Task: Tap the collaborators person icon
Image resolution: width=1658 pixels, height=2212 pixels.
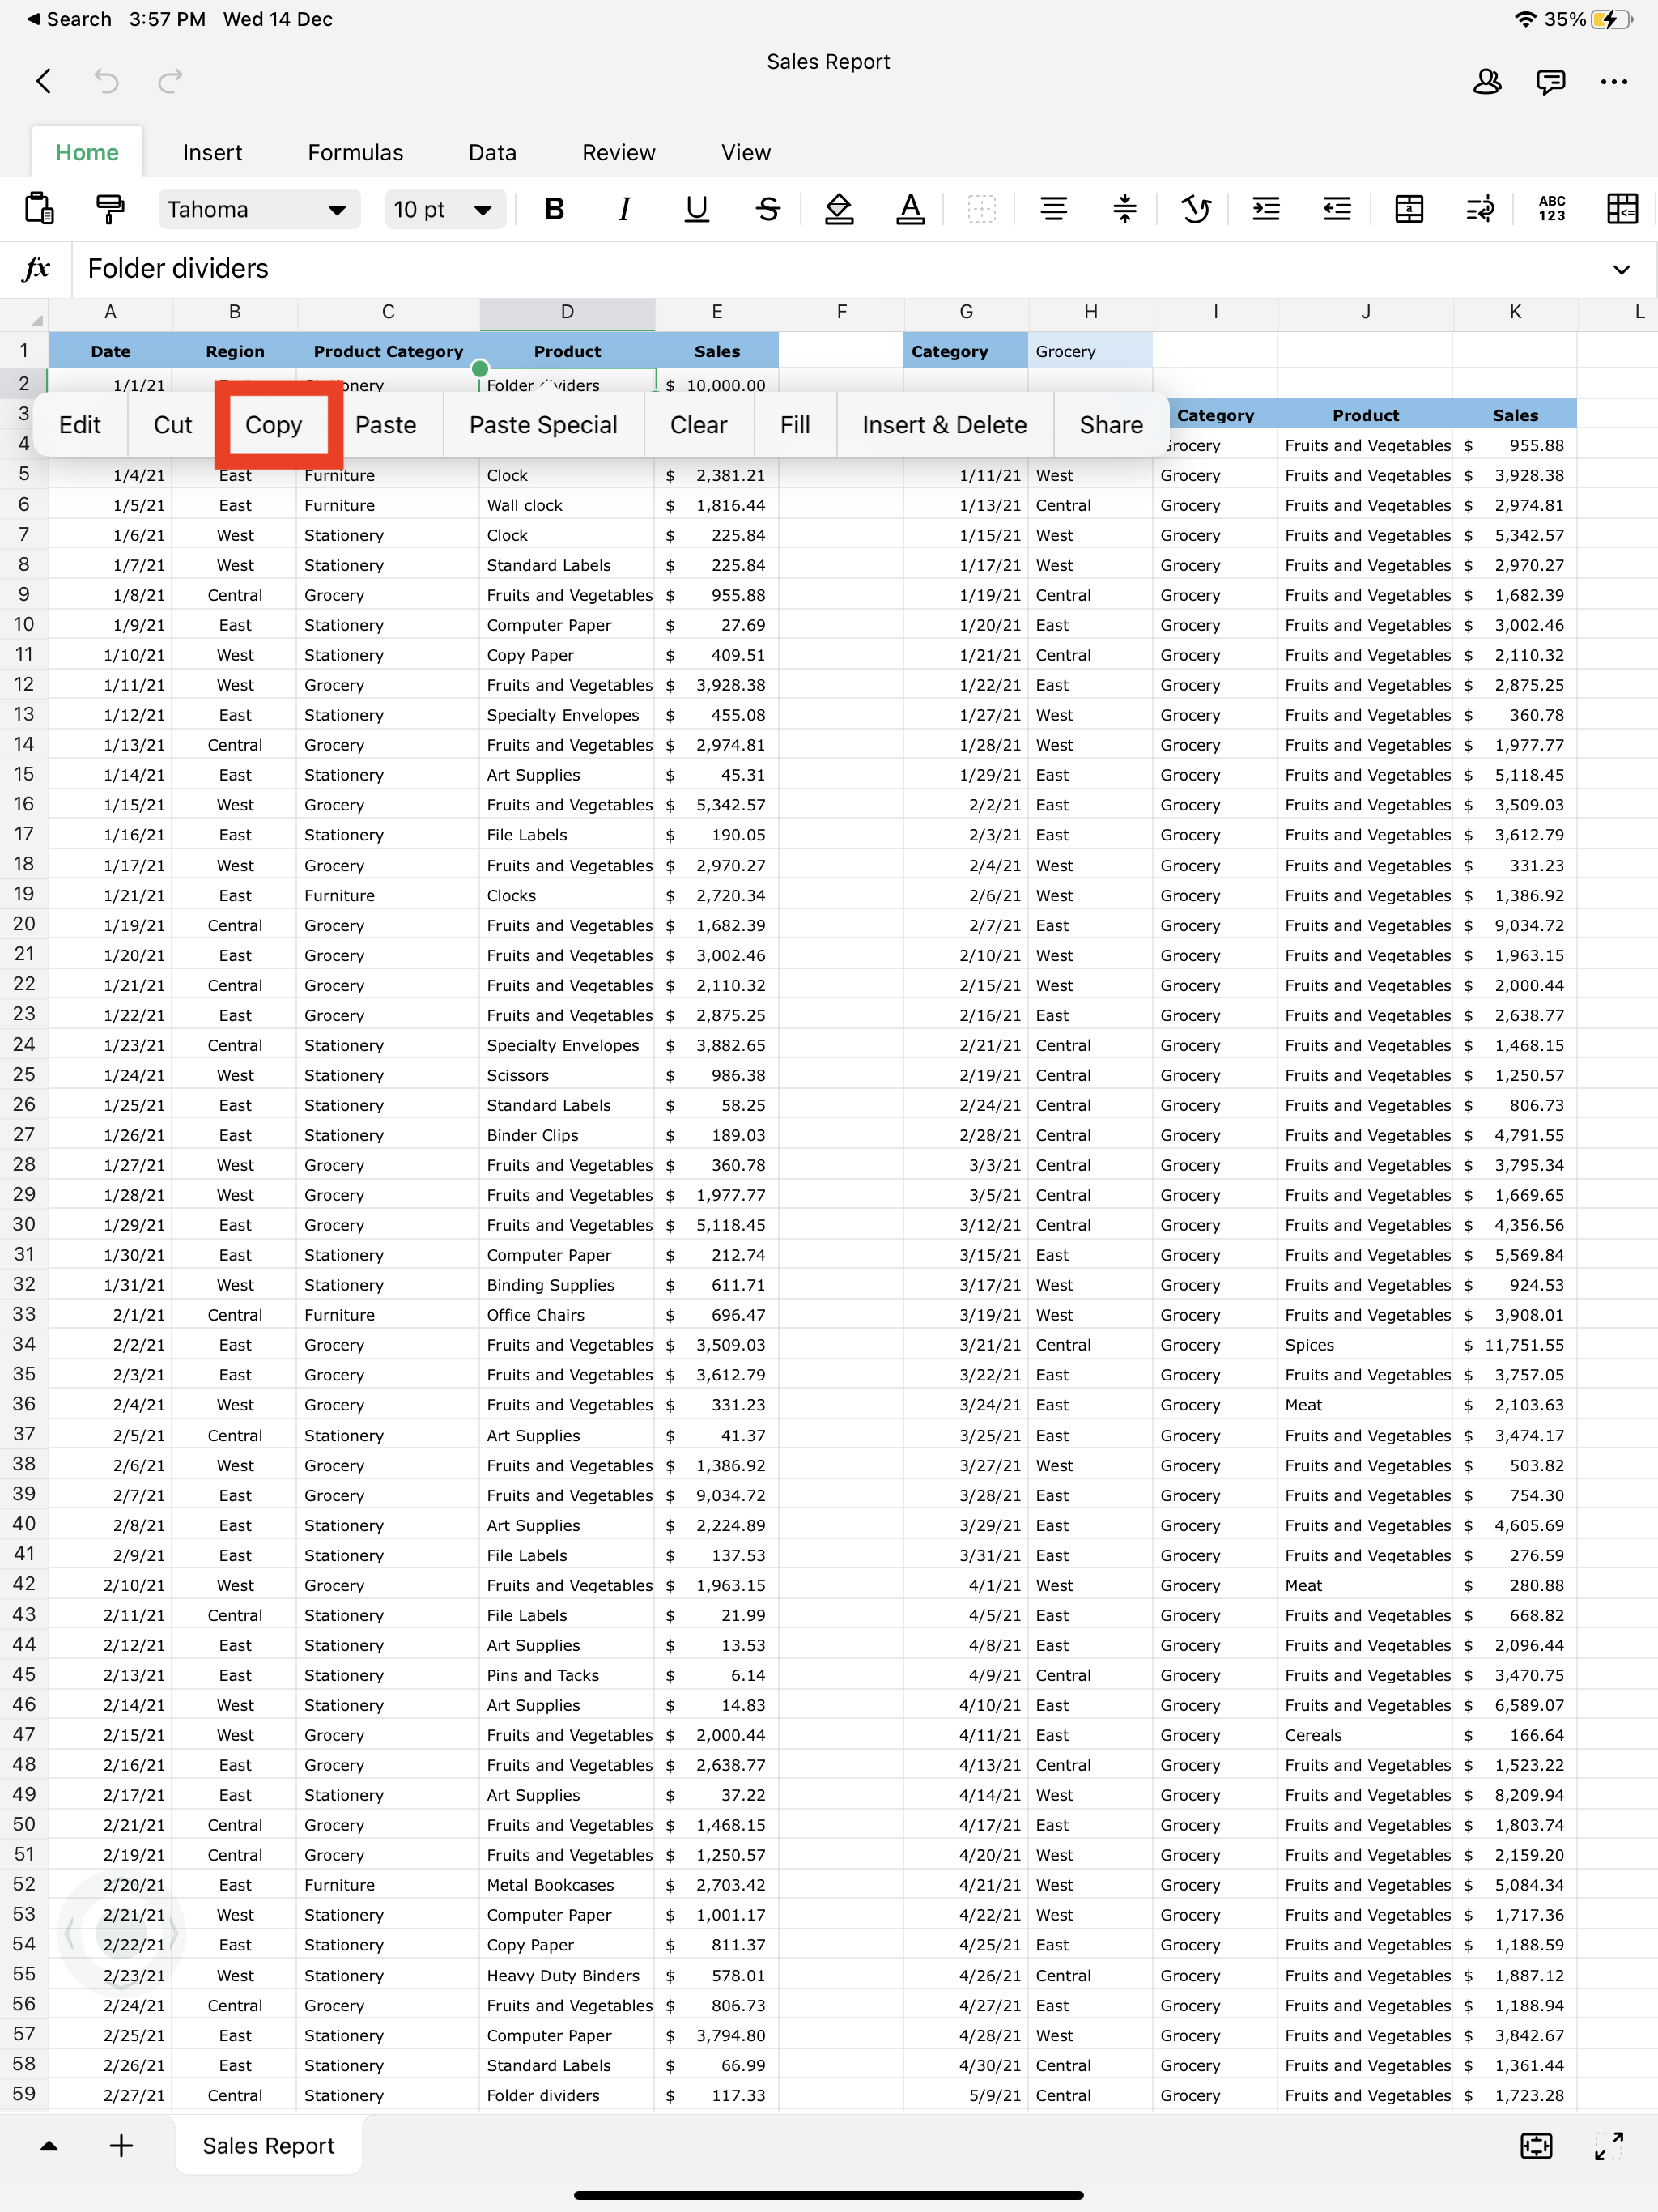Action: click(1487, 82)
